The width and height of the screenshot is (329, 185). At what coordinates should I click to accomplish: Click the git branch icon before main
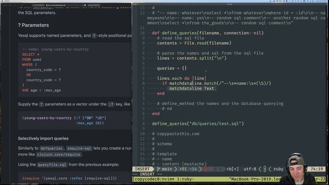click(x=158, y=169)
